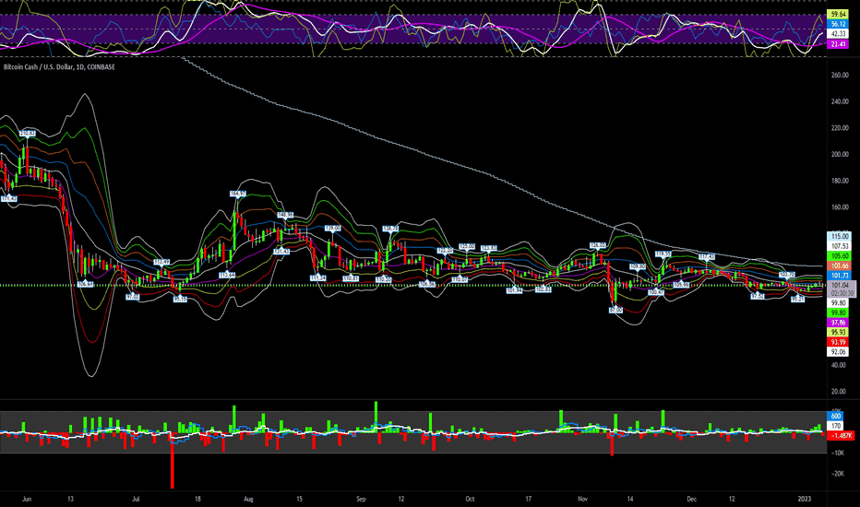Click the 17 date after Oct
Image resolution: width=860 pixels, height=507 pixels.
click(528, 500)
